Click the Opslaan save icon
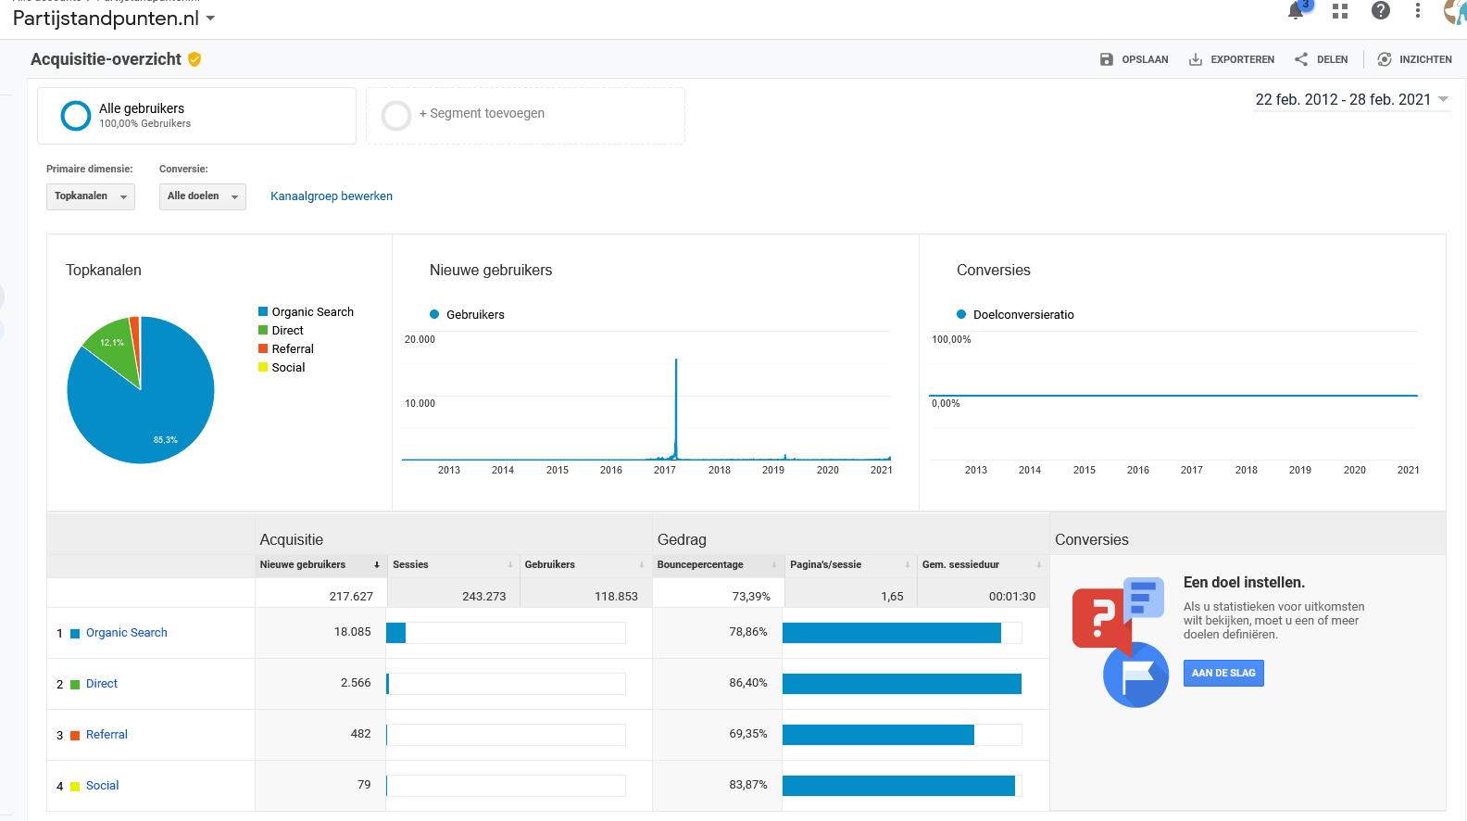Viewport: 1467px width, 821px height. tap(1107, 59)
